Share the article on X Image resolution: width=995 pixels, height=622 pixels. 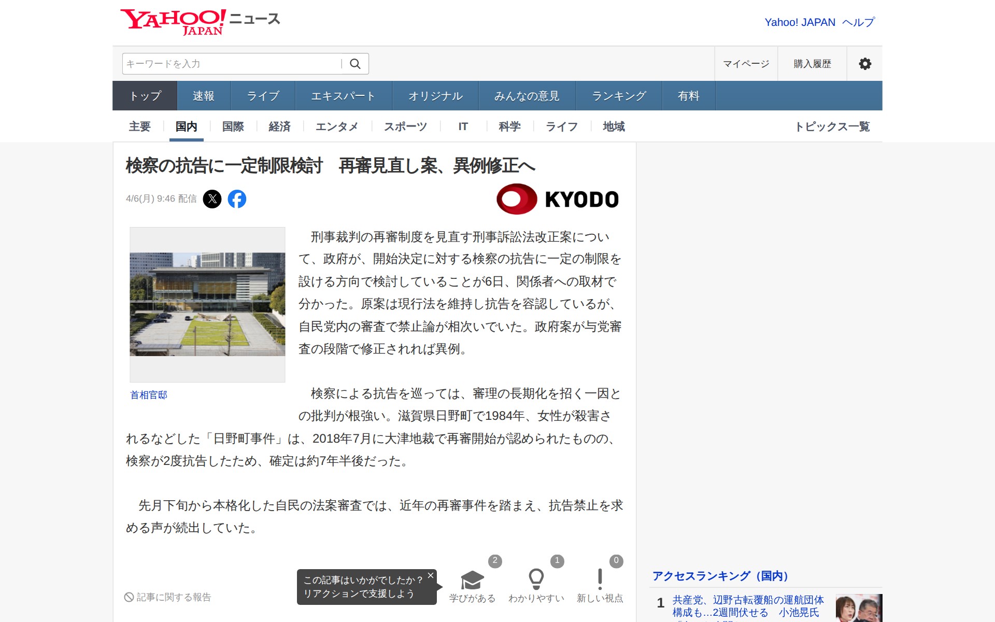(212, 199)
